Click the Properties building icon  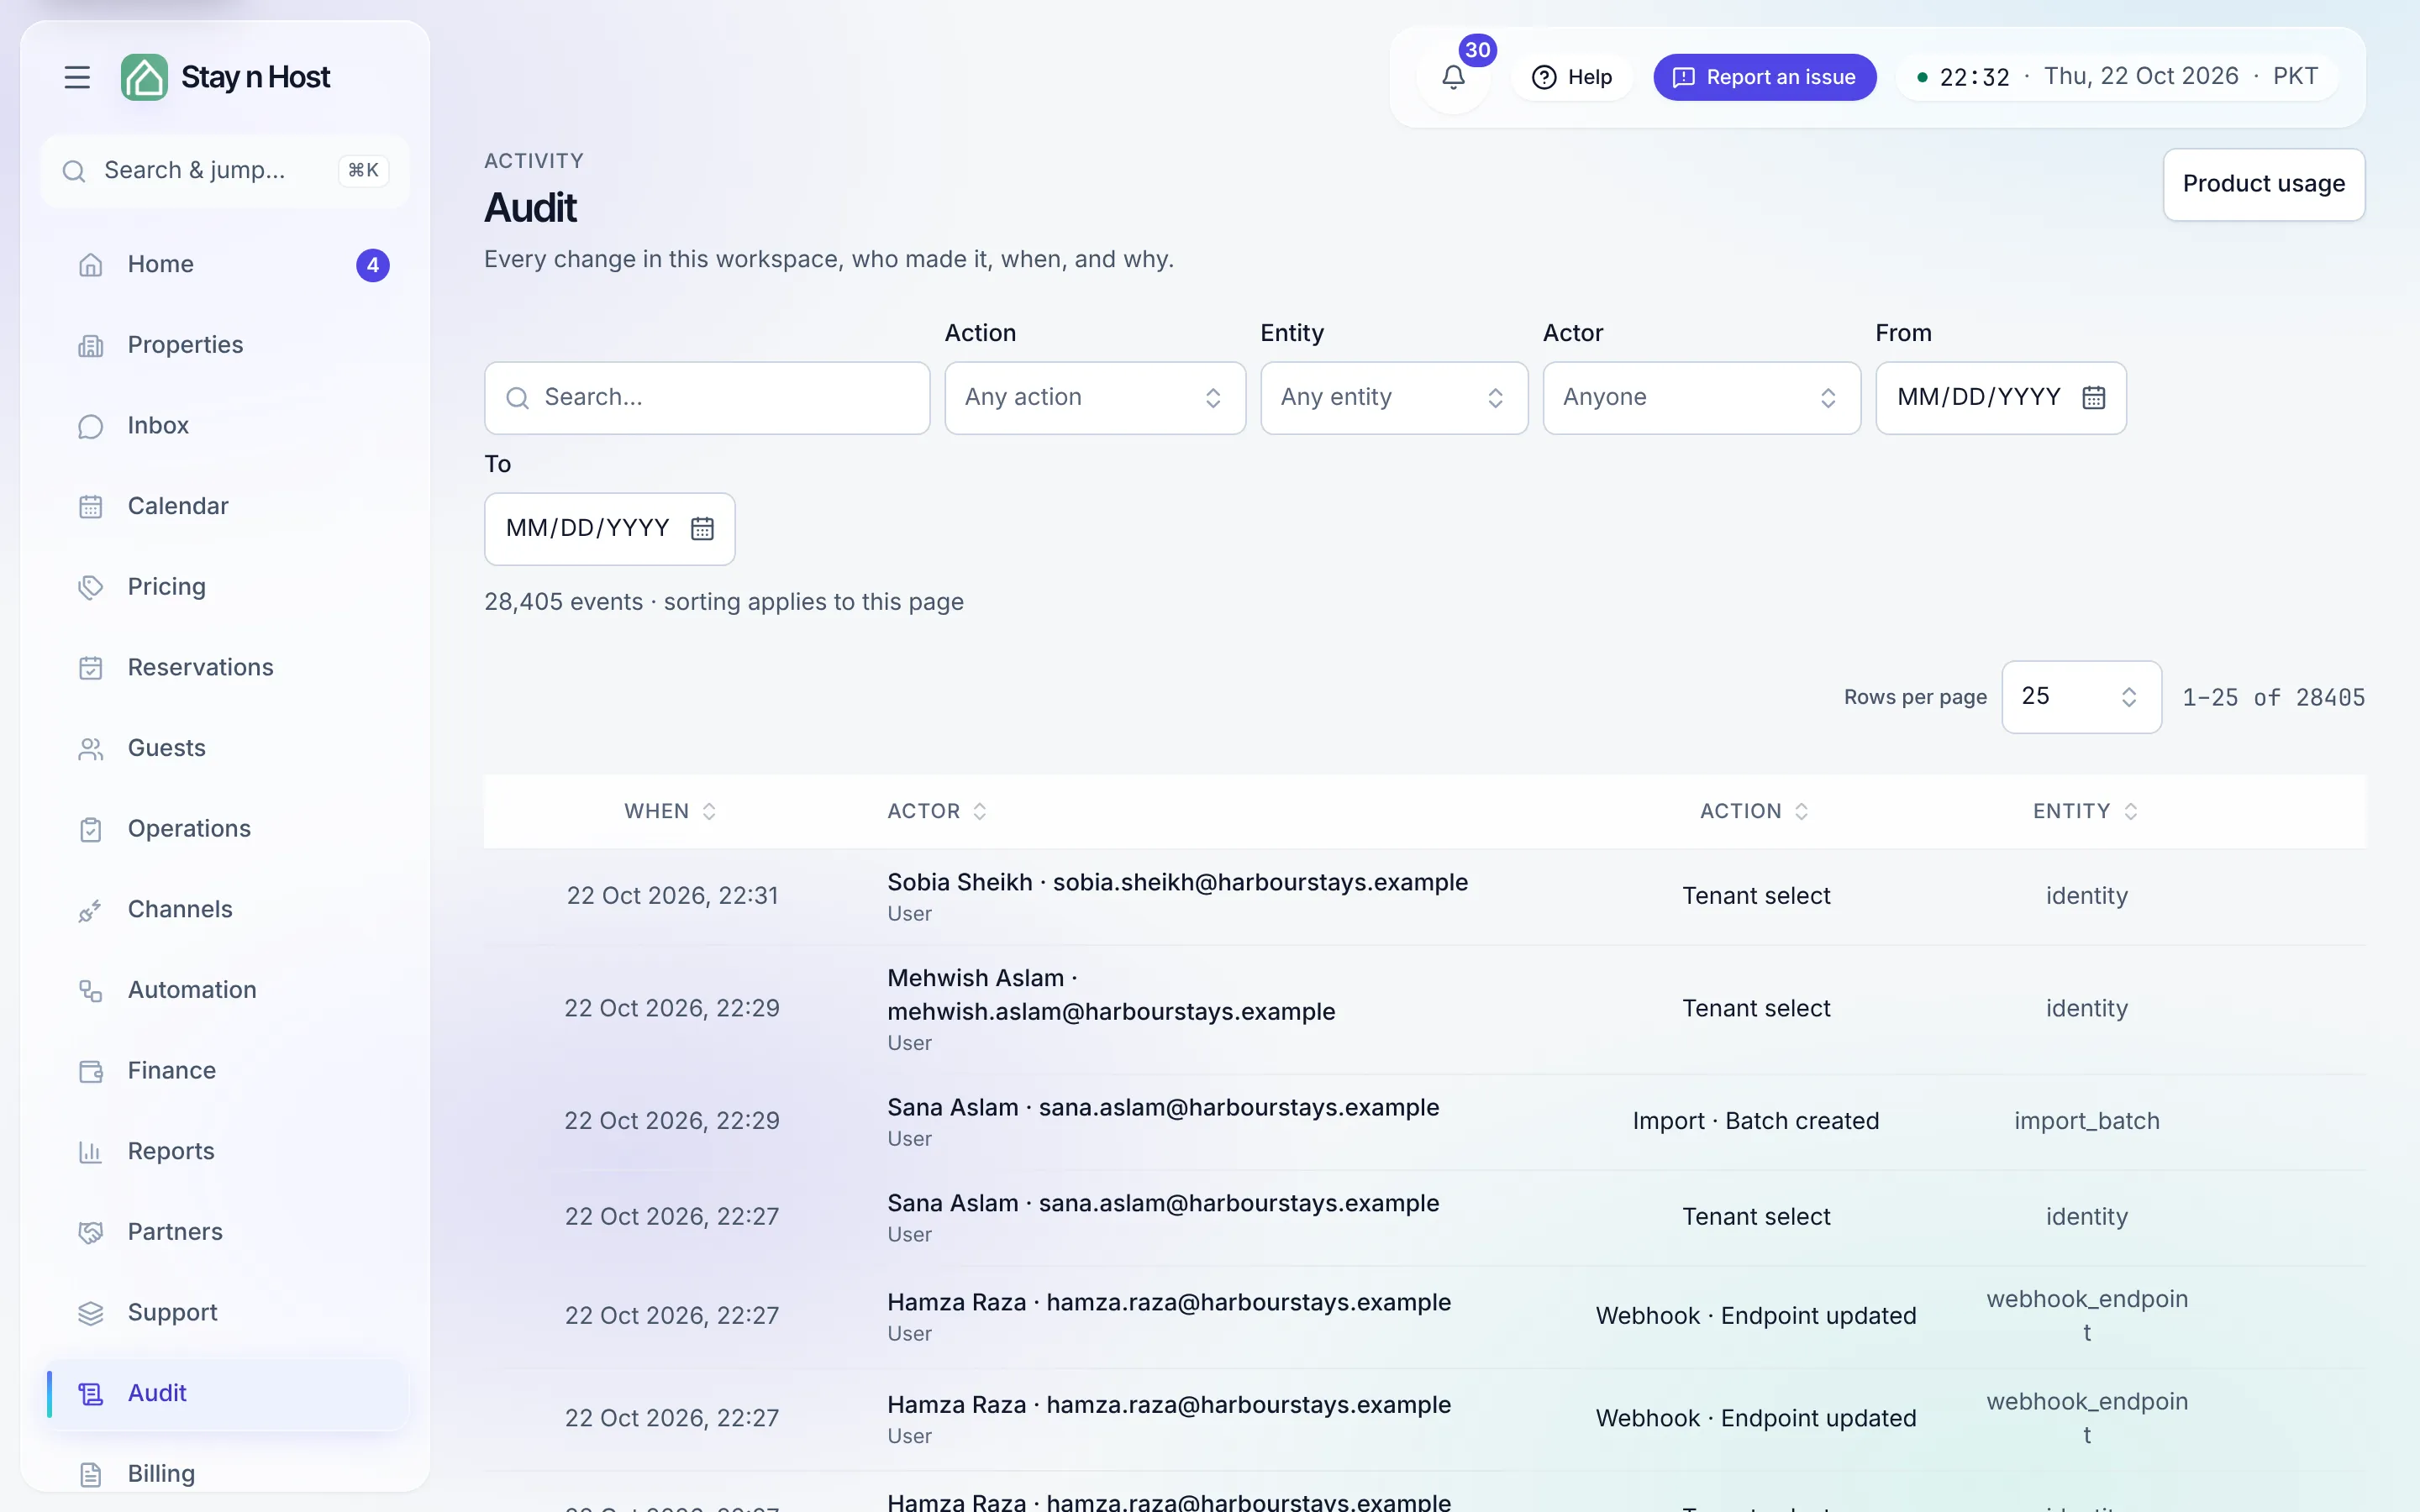tap(91, 346)
